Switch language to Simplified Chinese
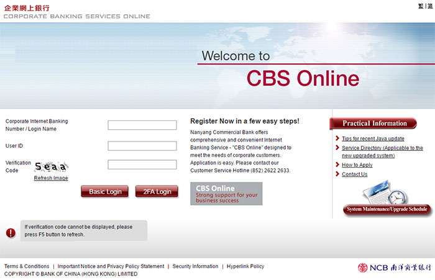This screenshot has width=435, height=280. (x=430, y=6)
